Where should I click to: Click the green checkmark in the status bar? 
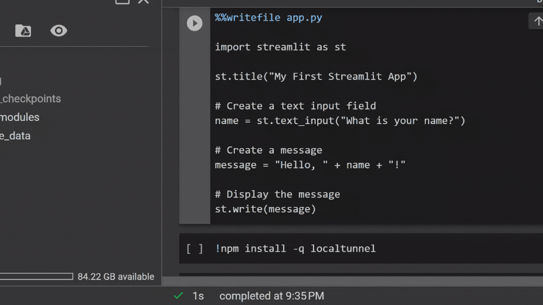coord(179,296)
